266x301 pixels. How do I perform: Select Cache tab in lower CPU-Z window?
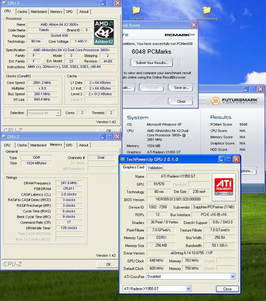(x=22, y=145)
